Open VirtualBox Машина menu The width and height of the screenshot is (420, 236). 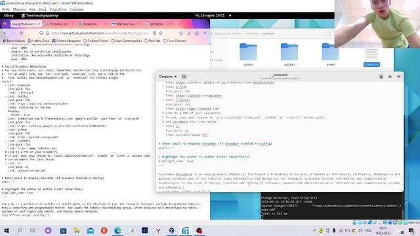click(20, 9)
